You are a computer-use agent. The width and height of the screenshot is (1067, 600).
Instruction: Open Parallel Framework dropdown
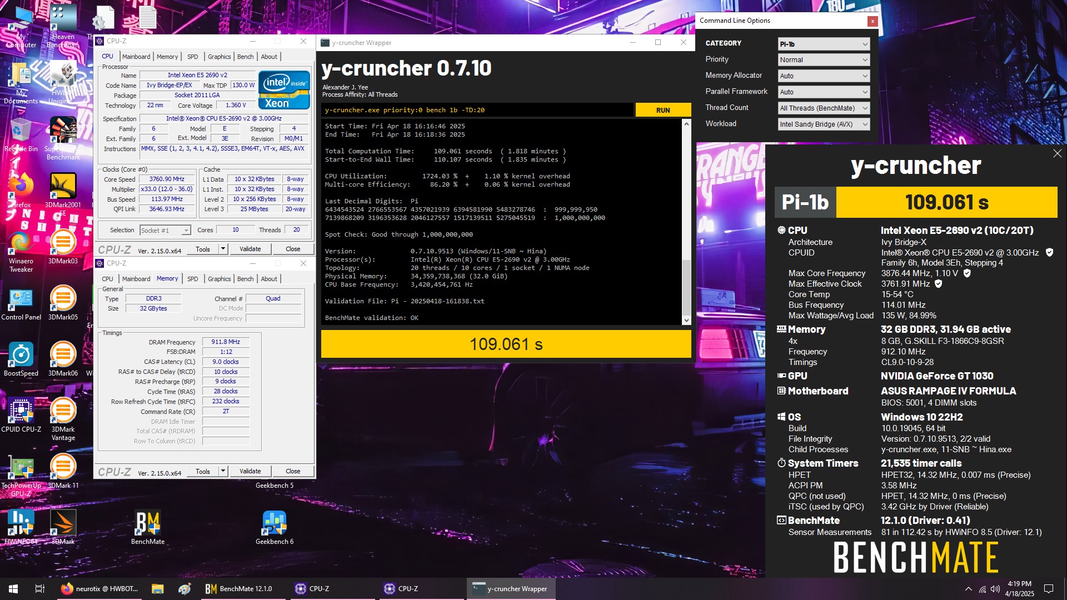pyautogui.click(x=824, y=92)
